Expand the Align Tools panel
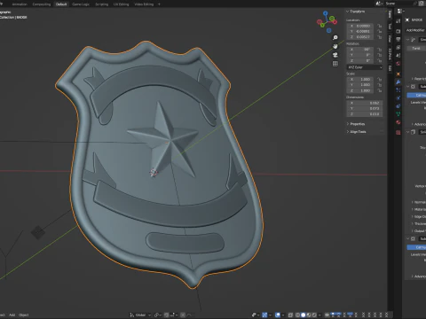This screenshot has width=426, height=319. pos(357,132)
